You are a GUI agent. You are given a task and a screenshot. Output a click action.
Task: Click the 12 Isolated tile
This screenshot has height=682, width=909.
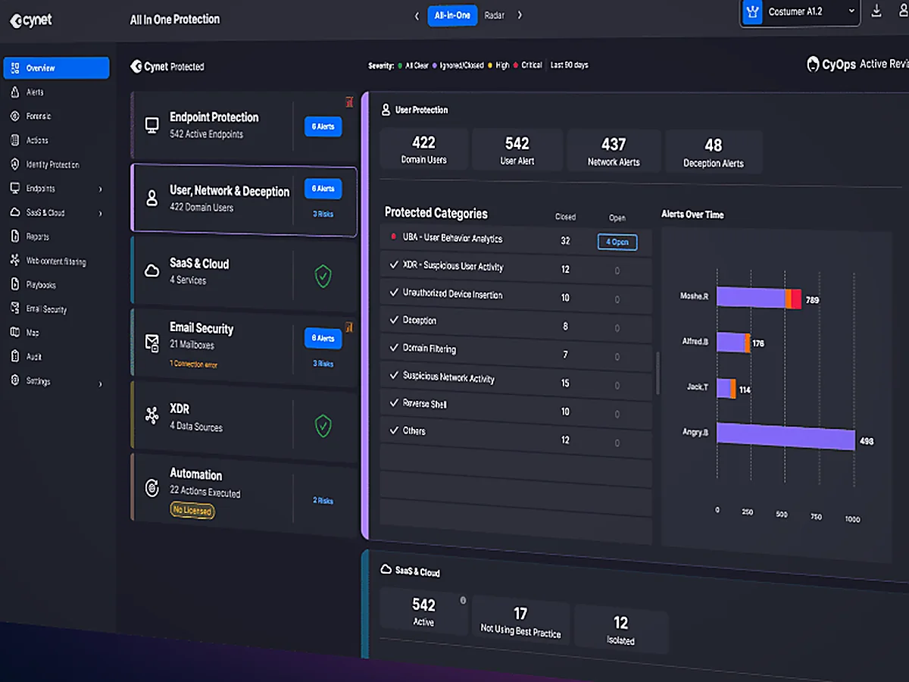click(x=621, y=629)
